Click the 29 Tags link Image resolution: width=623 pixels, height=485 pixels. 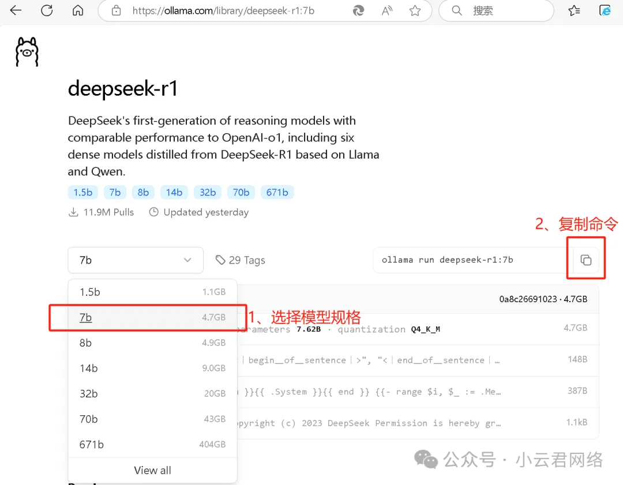point(240,260)
